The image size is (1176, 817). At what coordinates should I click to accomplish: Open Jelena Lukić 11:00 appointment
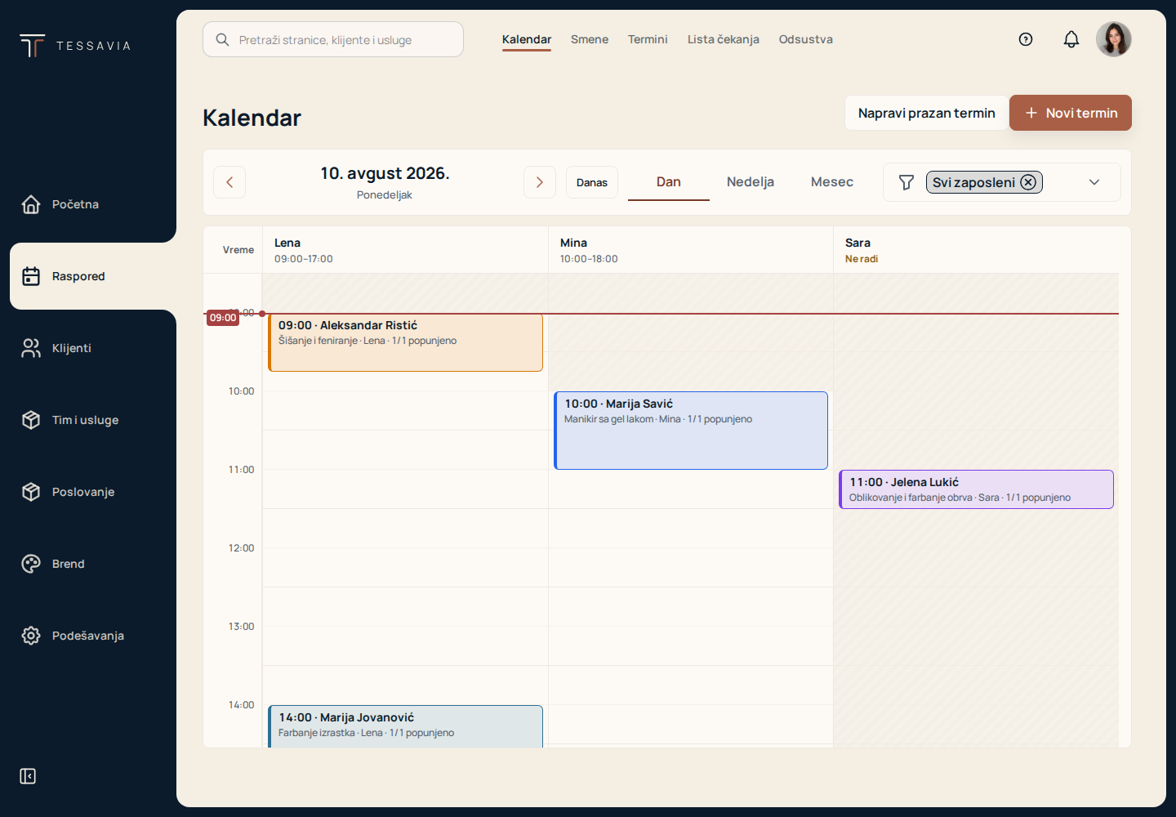click(x=977, y=489)
